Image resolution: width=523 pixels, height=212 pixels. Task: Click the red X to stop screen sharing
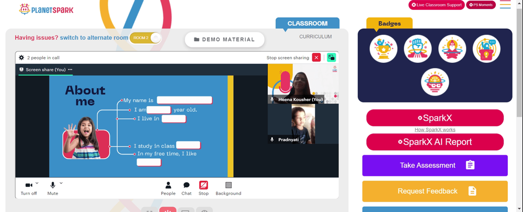point(316,57)
